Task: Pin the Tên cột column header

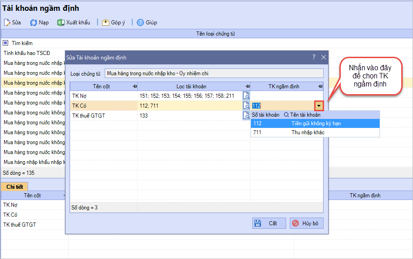Action: (135, 86)
